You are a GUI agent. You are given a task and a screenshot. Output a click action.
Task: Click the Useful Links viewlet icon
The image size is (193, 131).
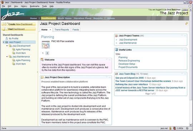pos(117,50)
